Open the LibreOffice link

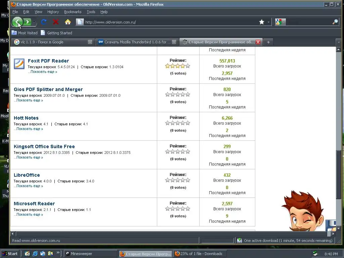click(27, 175)
